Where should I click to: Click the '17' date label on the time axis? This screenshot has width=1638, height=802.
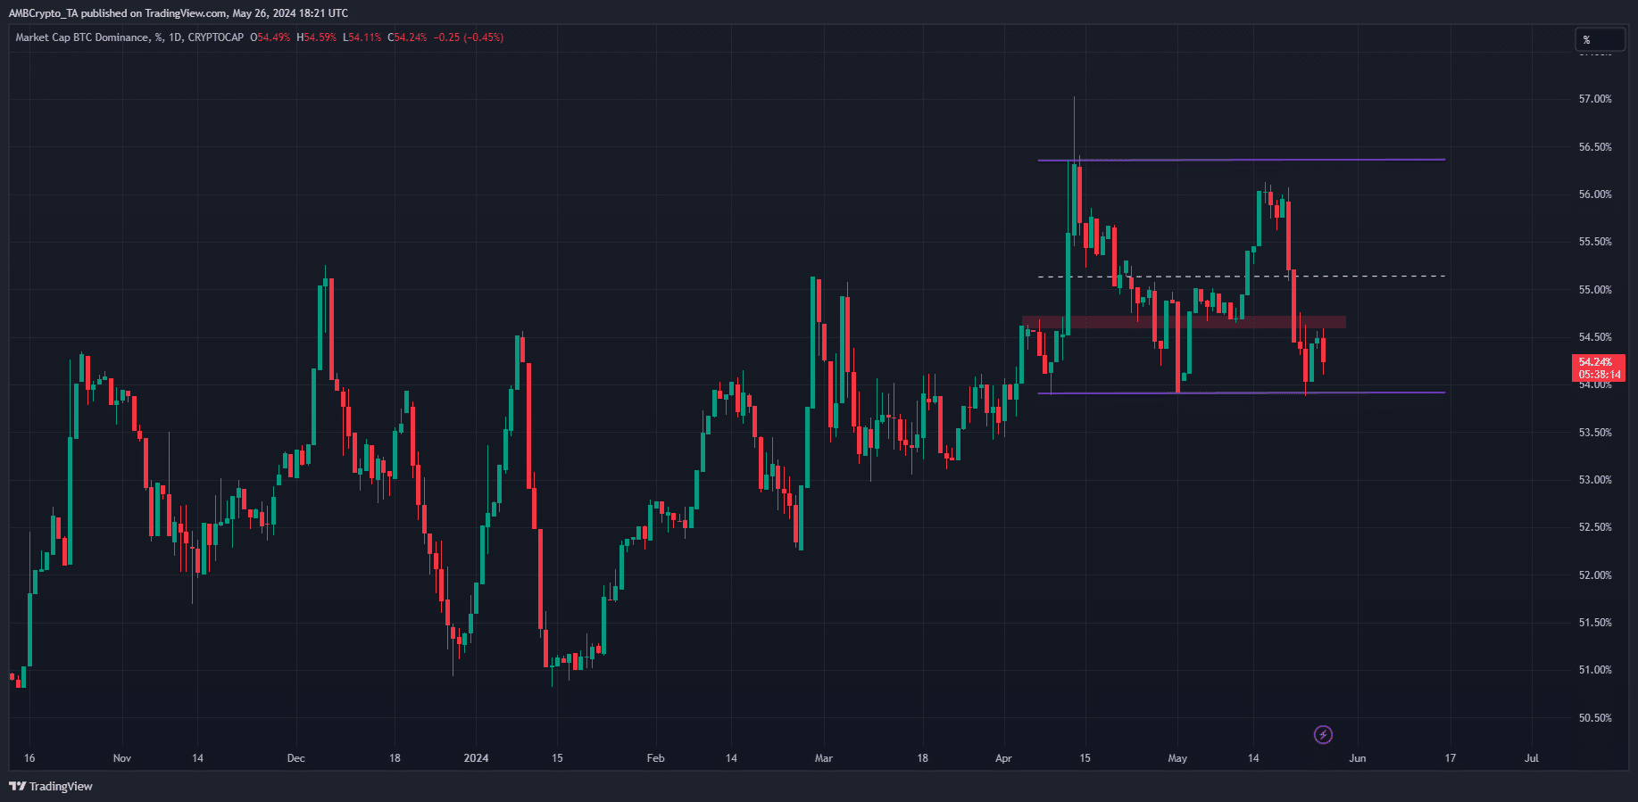pyautogui.click(x=1451, y=758)
